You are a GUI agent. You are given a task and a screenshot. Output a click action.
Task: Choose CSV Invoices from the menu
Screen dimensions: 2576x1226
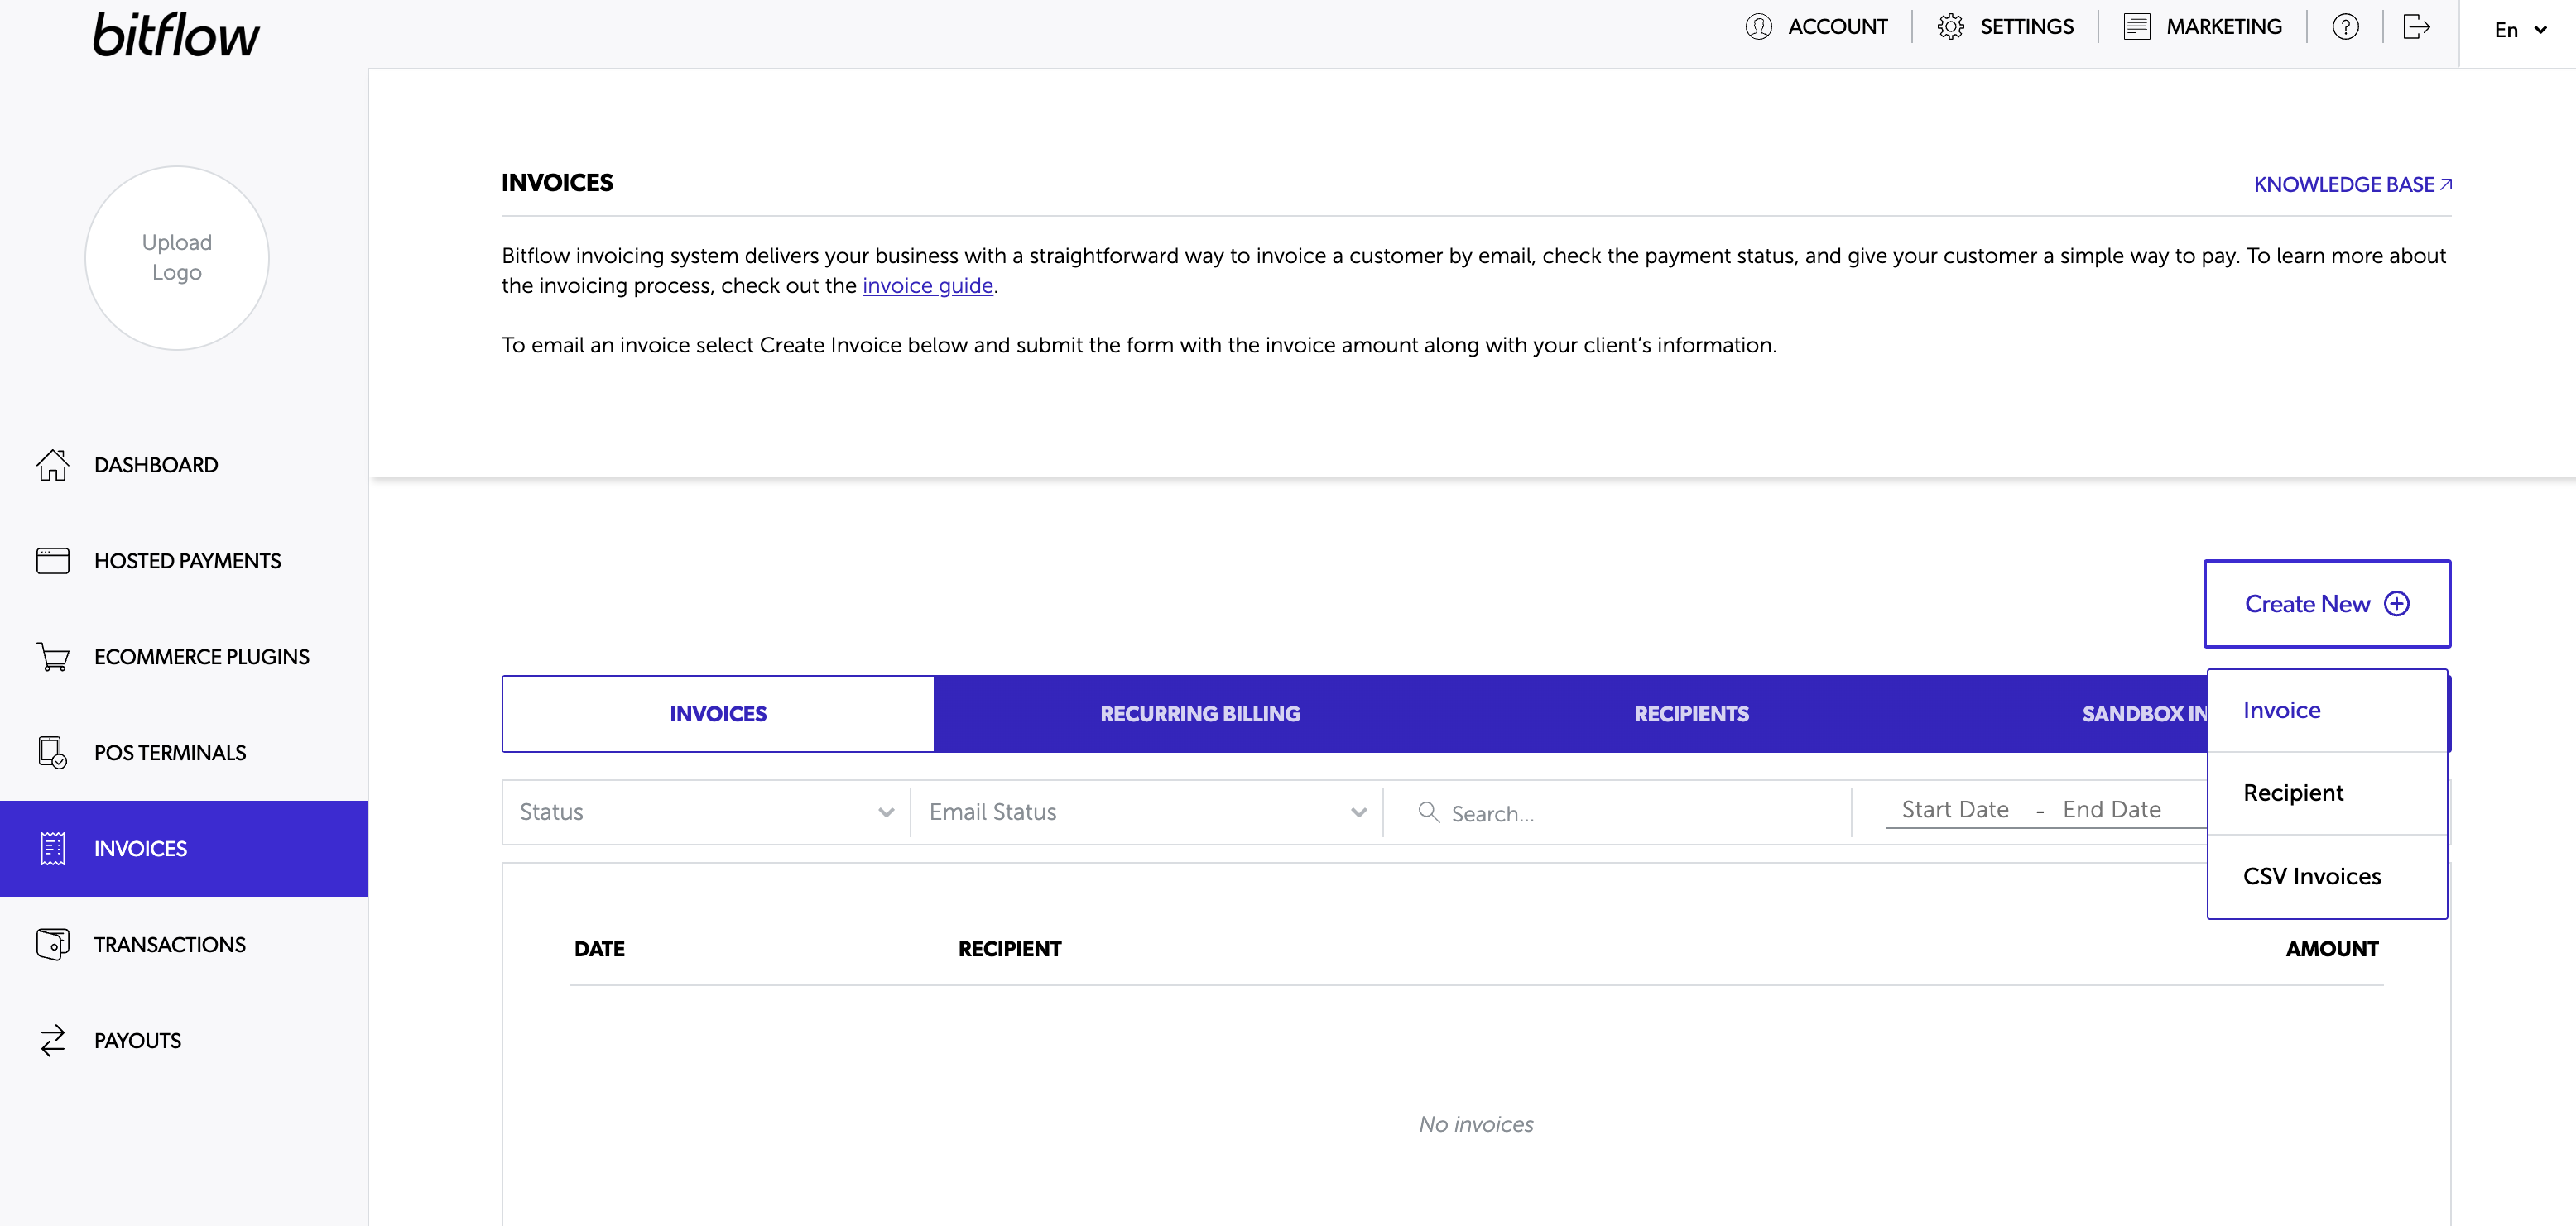coord(2311,876)
